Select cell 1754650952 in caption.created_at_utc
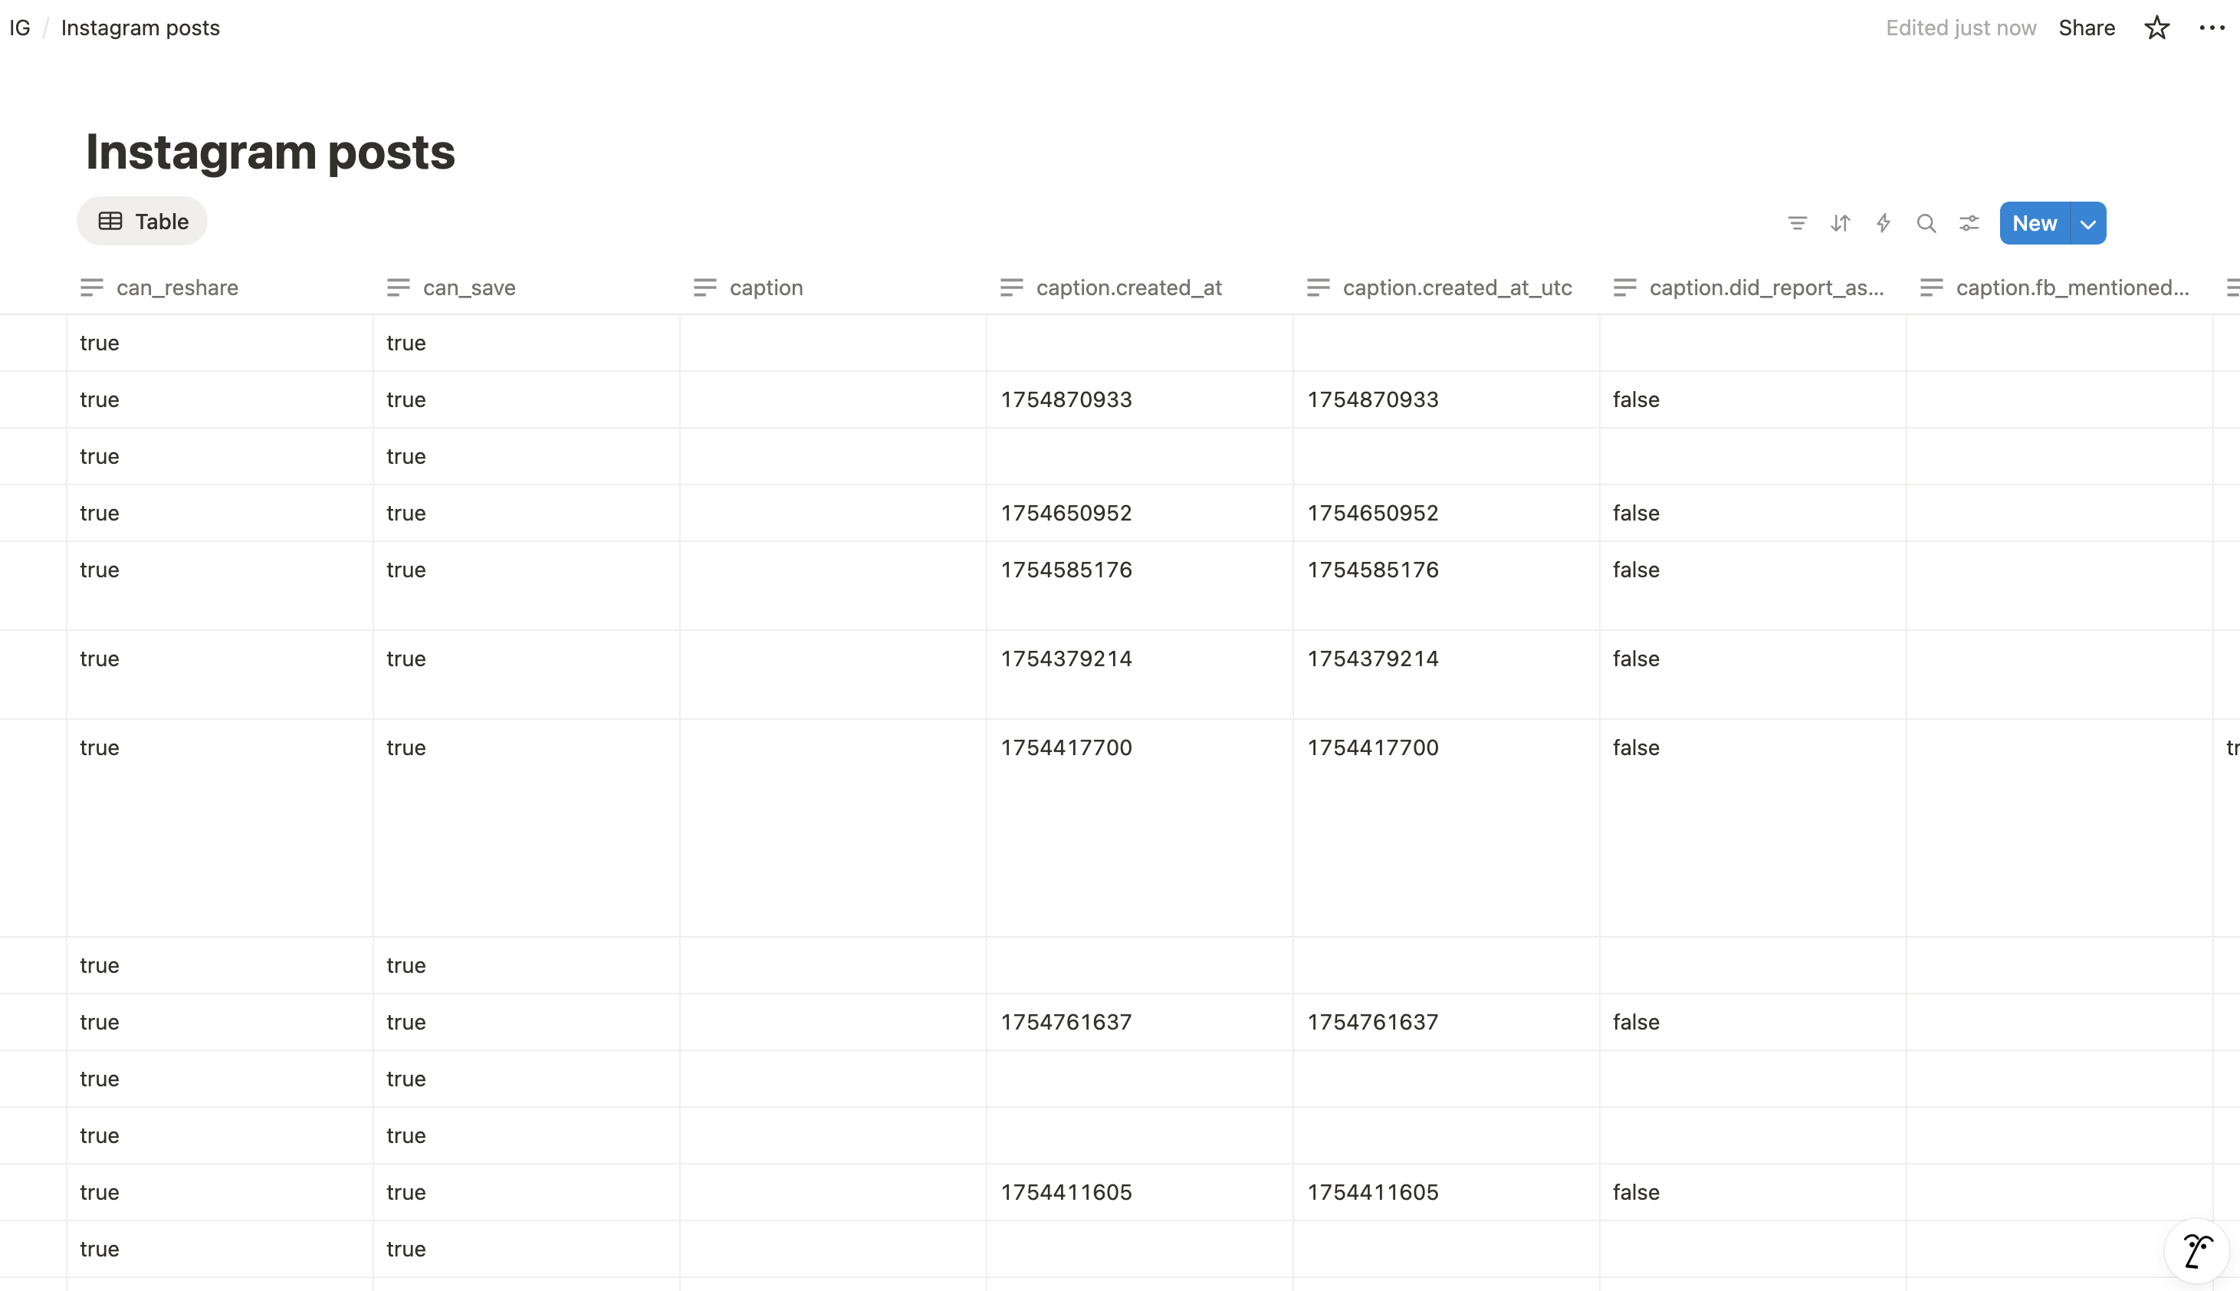2240x1291 pixels. click(x=1447, y=514)
